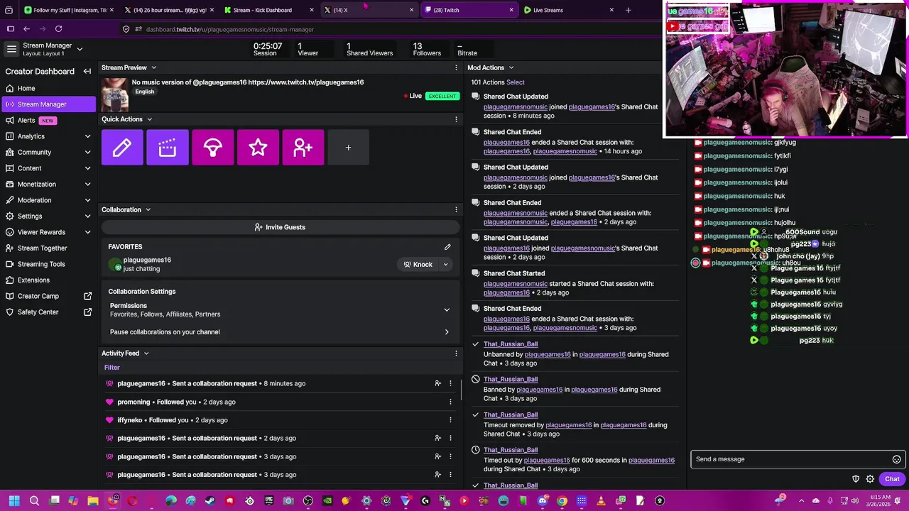Open the hamburger menu beside Stream Manager
The image size is (909, 511).
coord(11,49)
